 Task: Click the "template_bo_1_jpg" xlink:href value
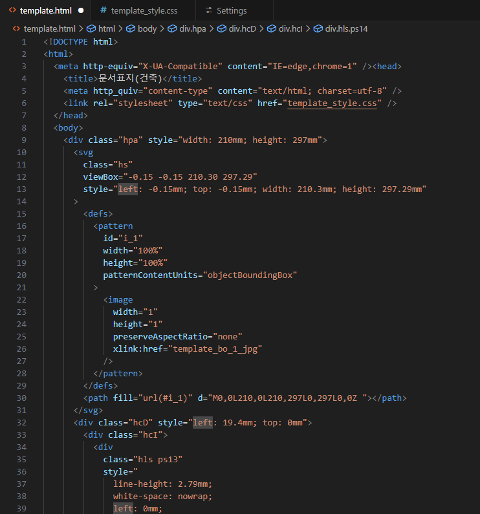215,349
